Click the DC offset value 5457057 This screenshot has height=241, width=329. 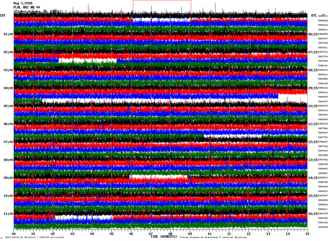pyautogui.click(x=323, y=39)
